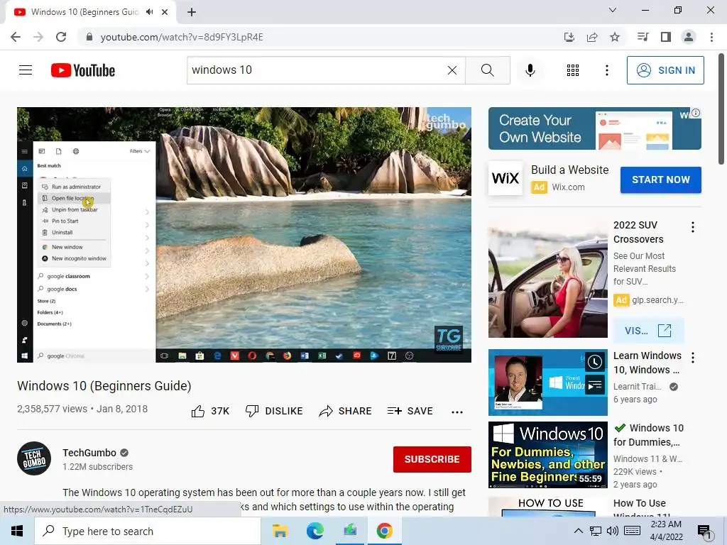
Task: Reload the page
Action: point(61,37)
